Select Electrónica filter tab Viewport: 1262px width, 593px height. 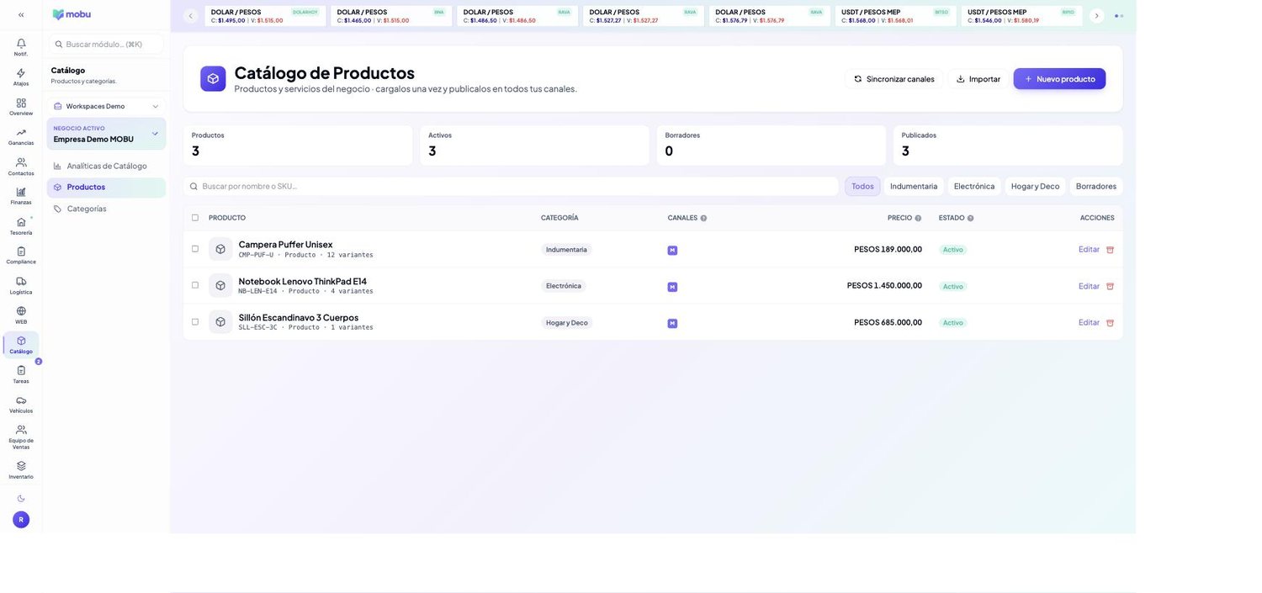coord(974,186)
